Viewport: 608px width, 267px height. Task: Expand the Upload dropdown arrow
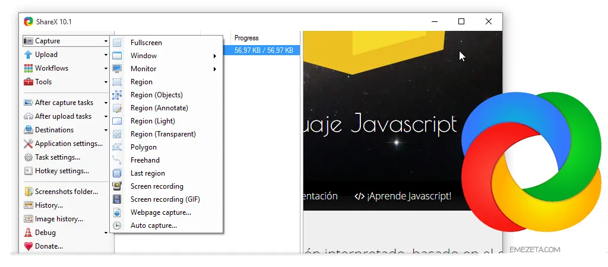pos(106,55)
